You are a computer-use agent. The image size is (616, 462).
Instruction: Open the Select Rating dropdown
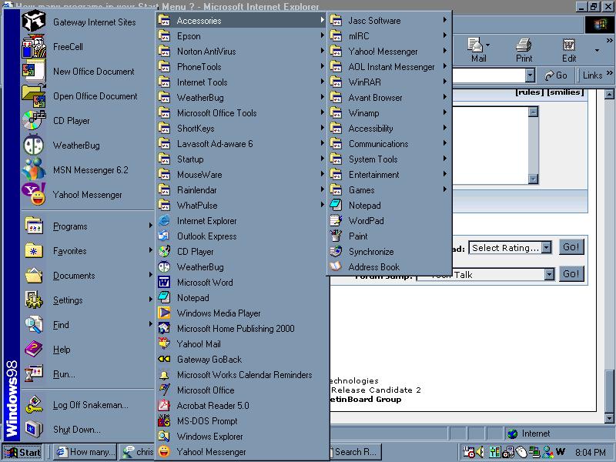[547, 248]
